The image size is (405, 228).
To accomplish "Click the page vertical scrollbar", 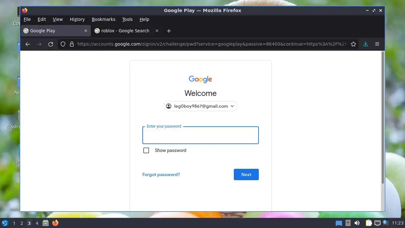I will coord(383,117).
